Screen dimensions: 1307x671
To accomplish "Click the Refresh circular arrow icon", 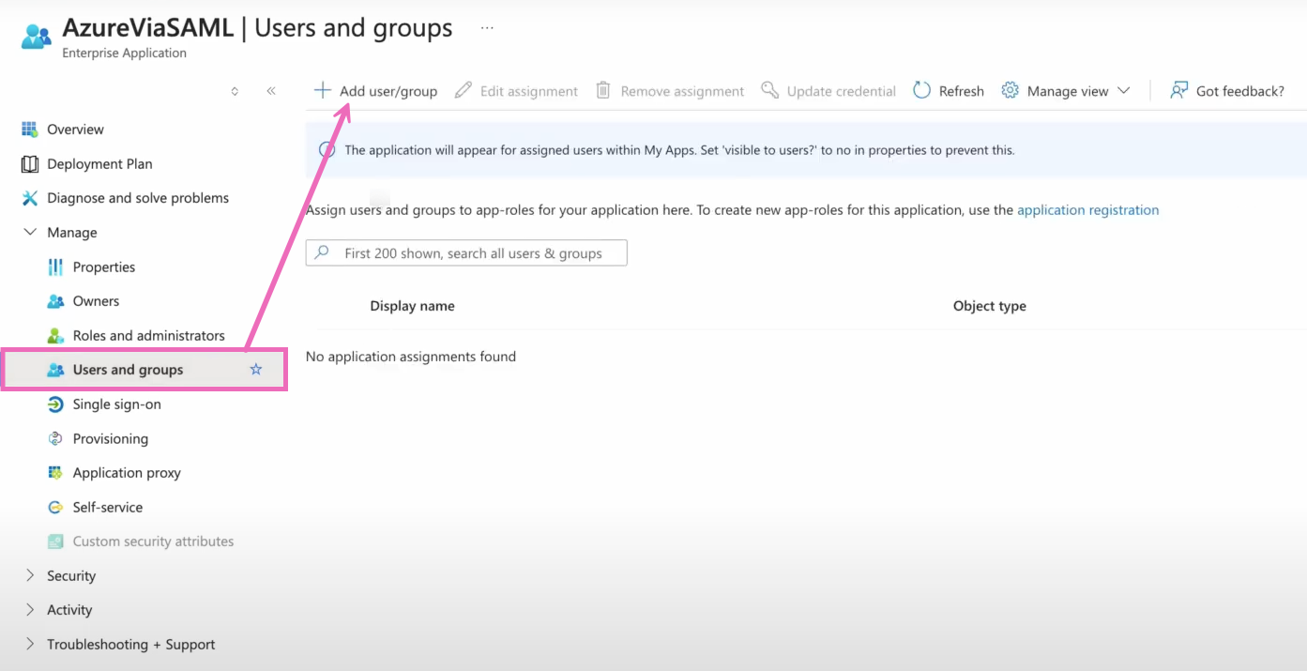I will pos(921,90).
